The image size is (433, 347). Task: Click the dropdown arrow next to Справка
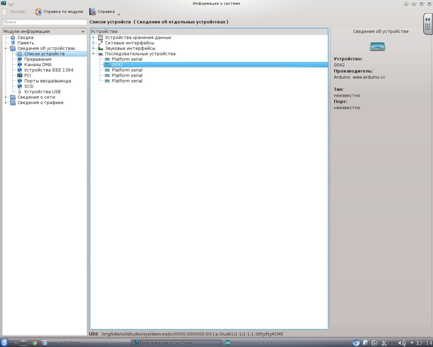pos(119,14)
